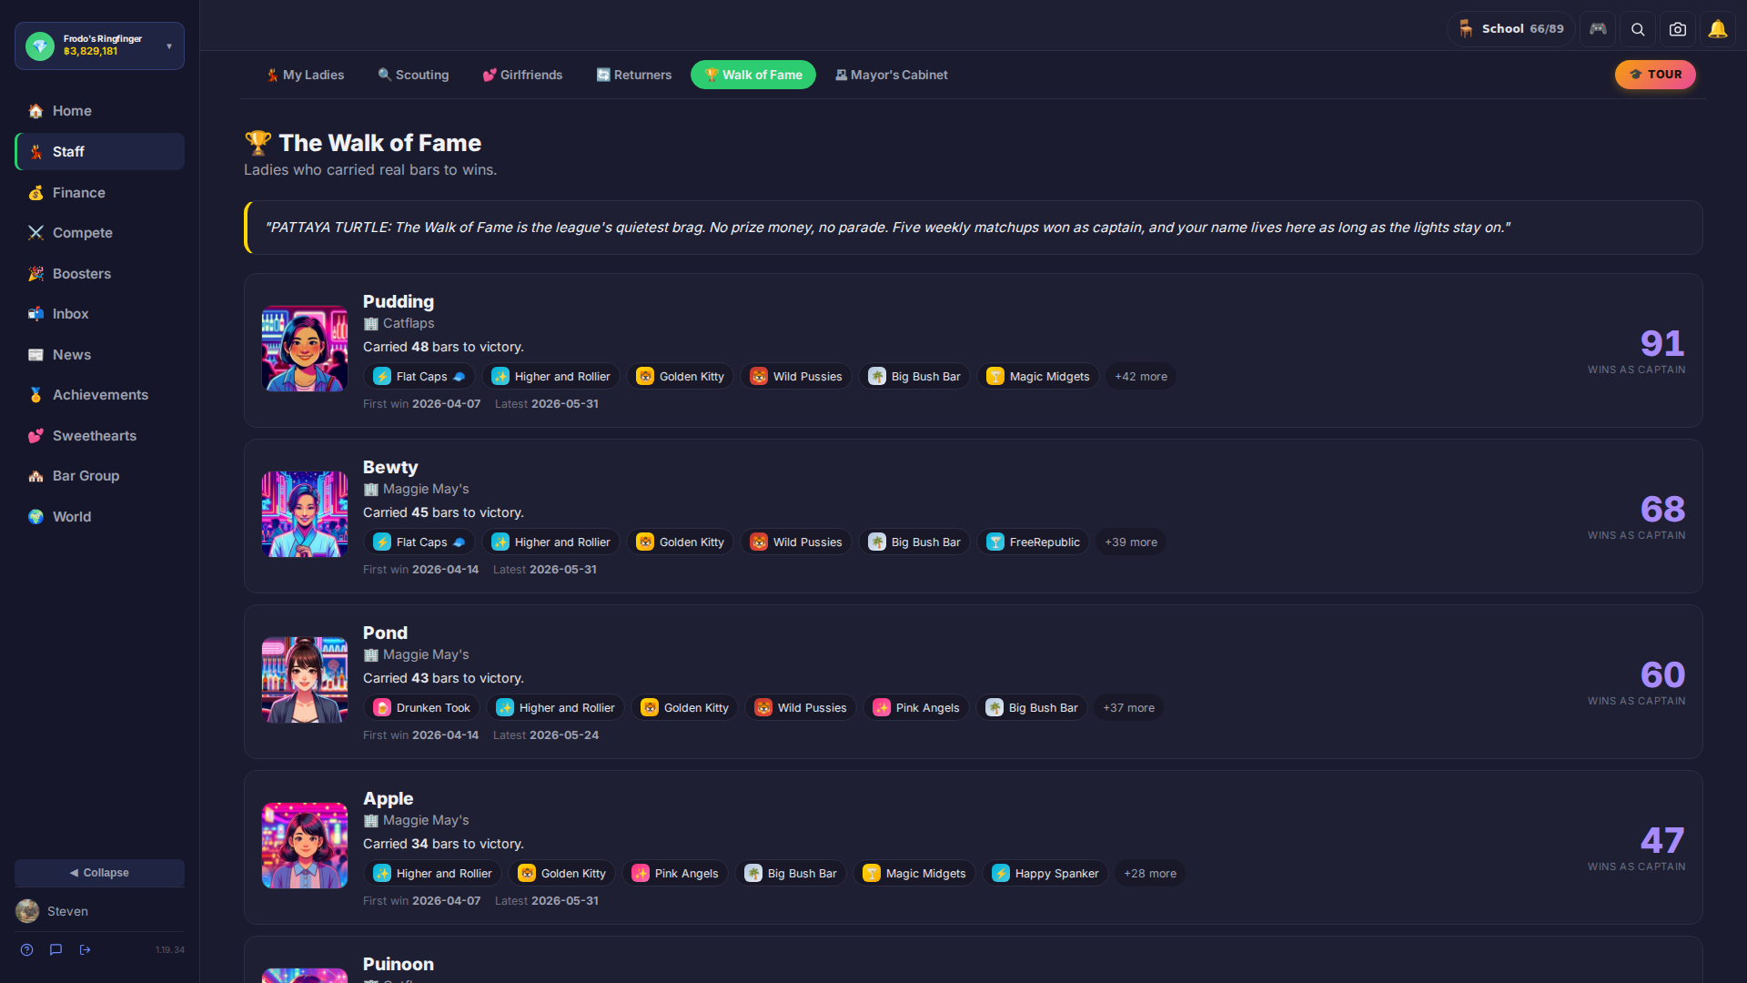Image resolution: width=1747 pixels, height=983 pixels.
Task: Open the Inbox
Action: [x=100, y=314]
